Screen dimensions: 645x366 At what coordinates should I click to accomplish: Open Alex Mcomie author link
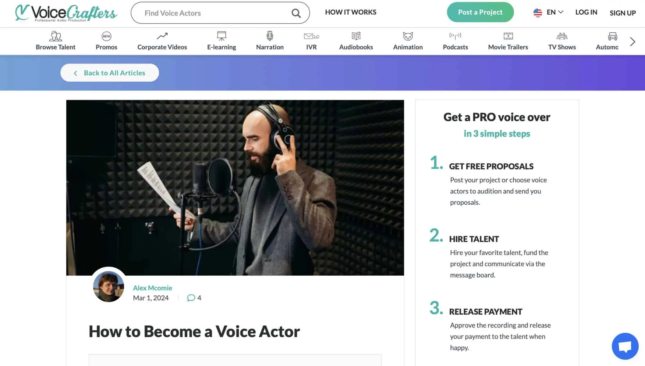coord(152,288)
